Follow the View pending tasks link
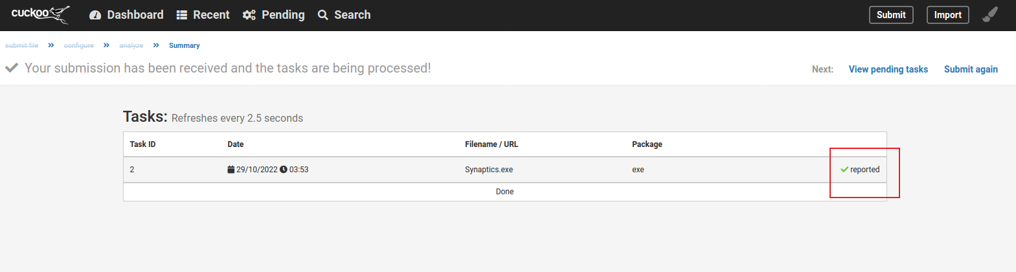The height and width of the screenshot is (272, 1016). (888, 69)
